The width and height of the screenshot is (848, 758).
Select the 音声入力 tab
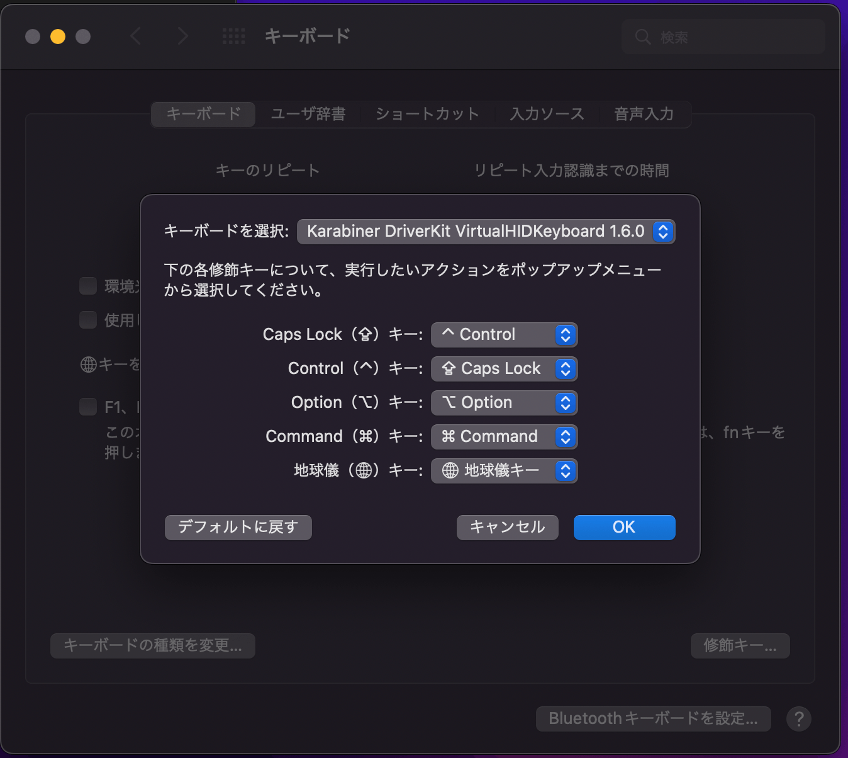[x=644, y=114]
